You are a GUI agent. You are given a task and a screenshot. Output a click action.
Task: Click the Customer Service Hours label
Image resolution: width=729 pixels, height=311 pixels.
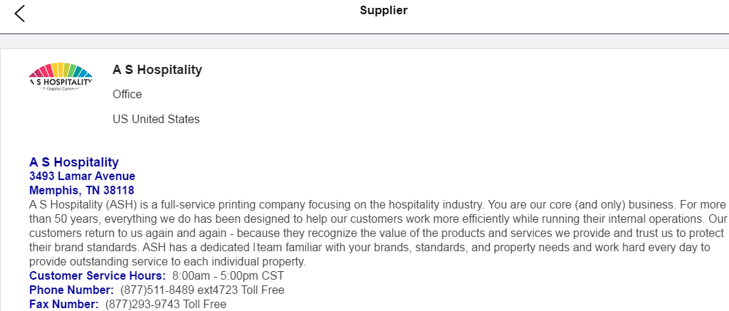point(98,275)
